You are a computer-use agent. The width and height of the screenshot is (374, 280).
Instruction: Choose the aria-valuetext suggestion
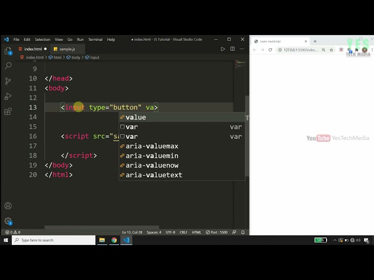point(182,175)
